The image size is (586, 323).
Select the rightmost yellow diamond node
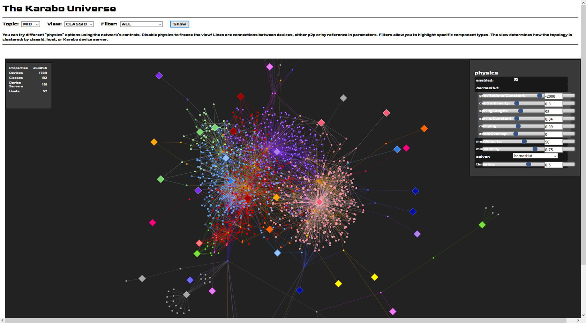pos(375,277)
